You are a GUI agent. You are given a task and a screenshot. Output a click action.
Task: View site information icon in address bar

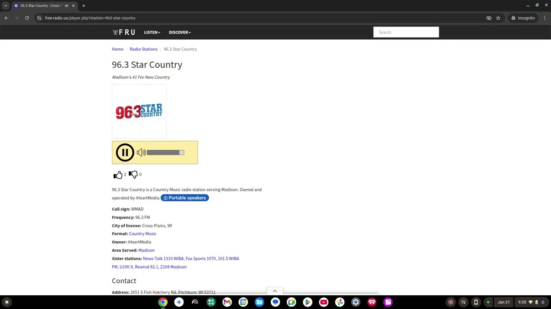[39, 18]
